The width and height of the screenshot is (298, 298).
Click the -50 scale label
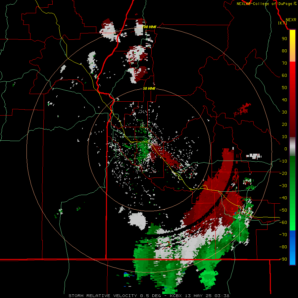tap(283, 210)
